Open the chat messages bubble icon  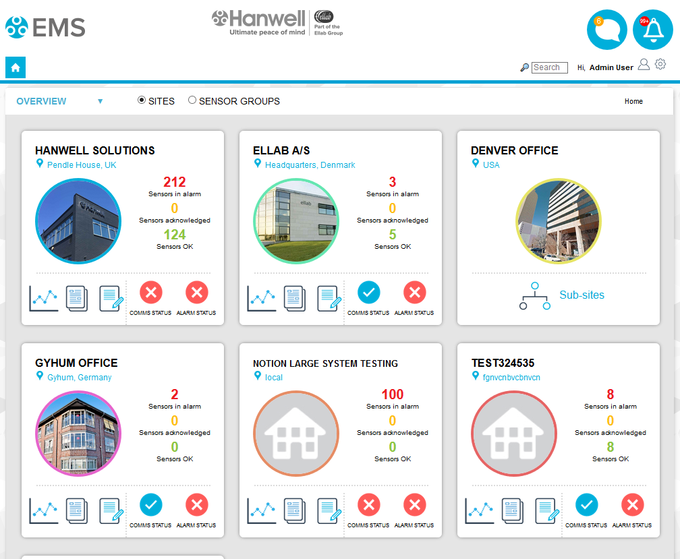pos(606,30)
